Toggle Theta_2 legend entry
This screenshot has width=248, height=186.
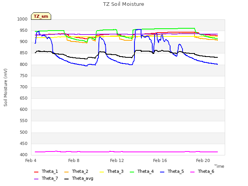76,171
